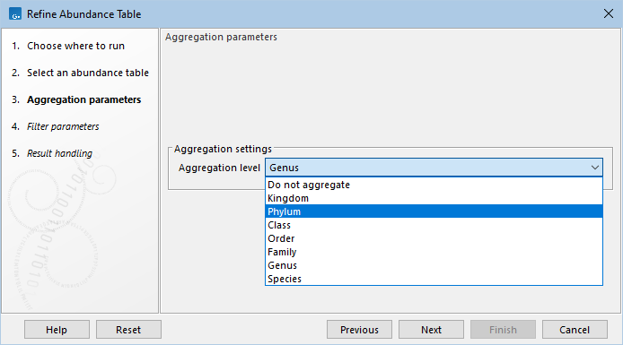The image size is (623, 345).
Task: Go back with the Previous button
Action: (360, 330)
